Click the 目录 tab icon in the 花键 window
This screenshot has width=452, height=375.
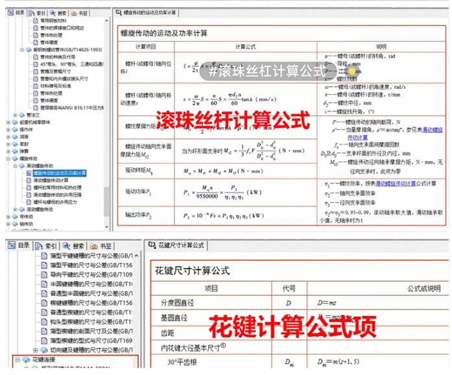[12, 245]
